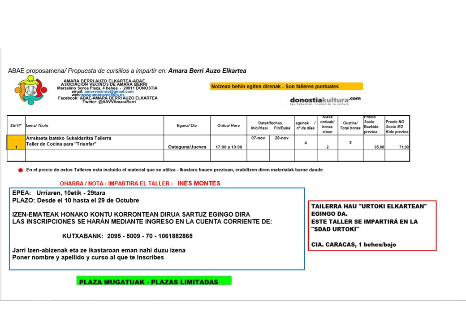The width and height of the screenshot is (466, 323).
Task: Click the 17:00 a 19:00 time cell
Action: (229, 147)
